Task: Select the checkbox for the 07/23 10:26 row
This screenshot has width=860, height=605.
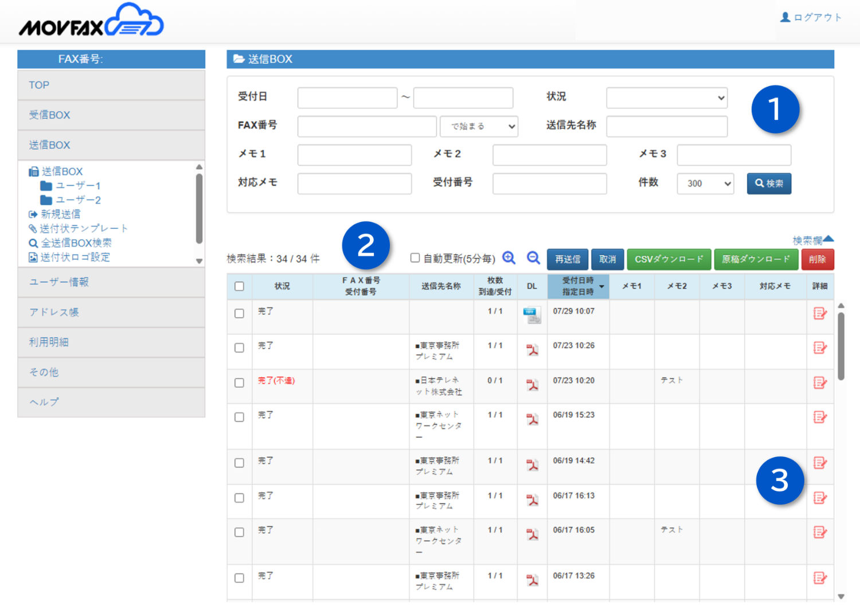Action: pos(239,348)
